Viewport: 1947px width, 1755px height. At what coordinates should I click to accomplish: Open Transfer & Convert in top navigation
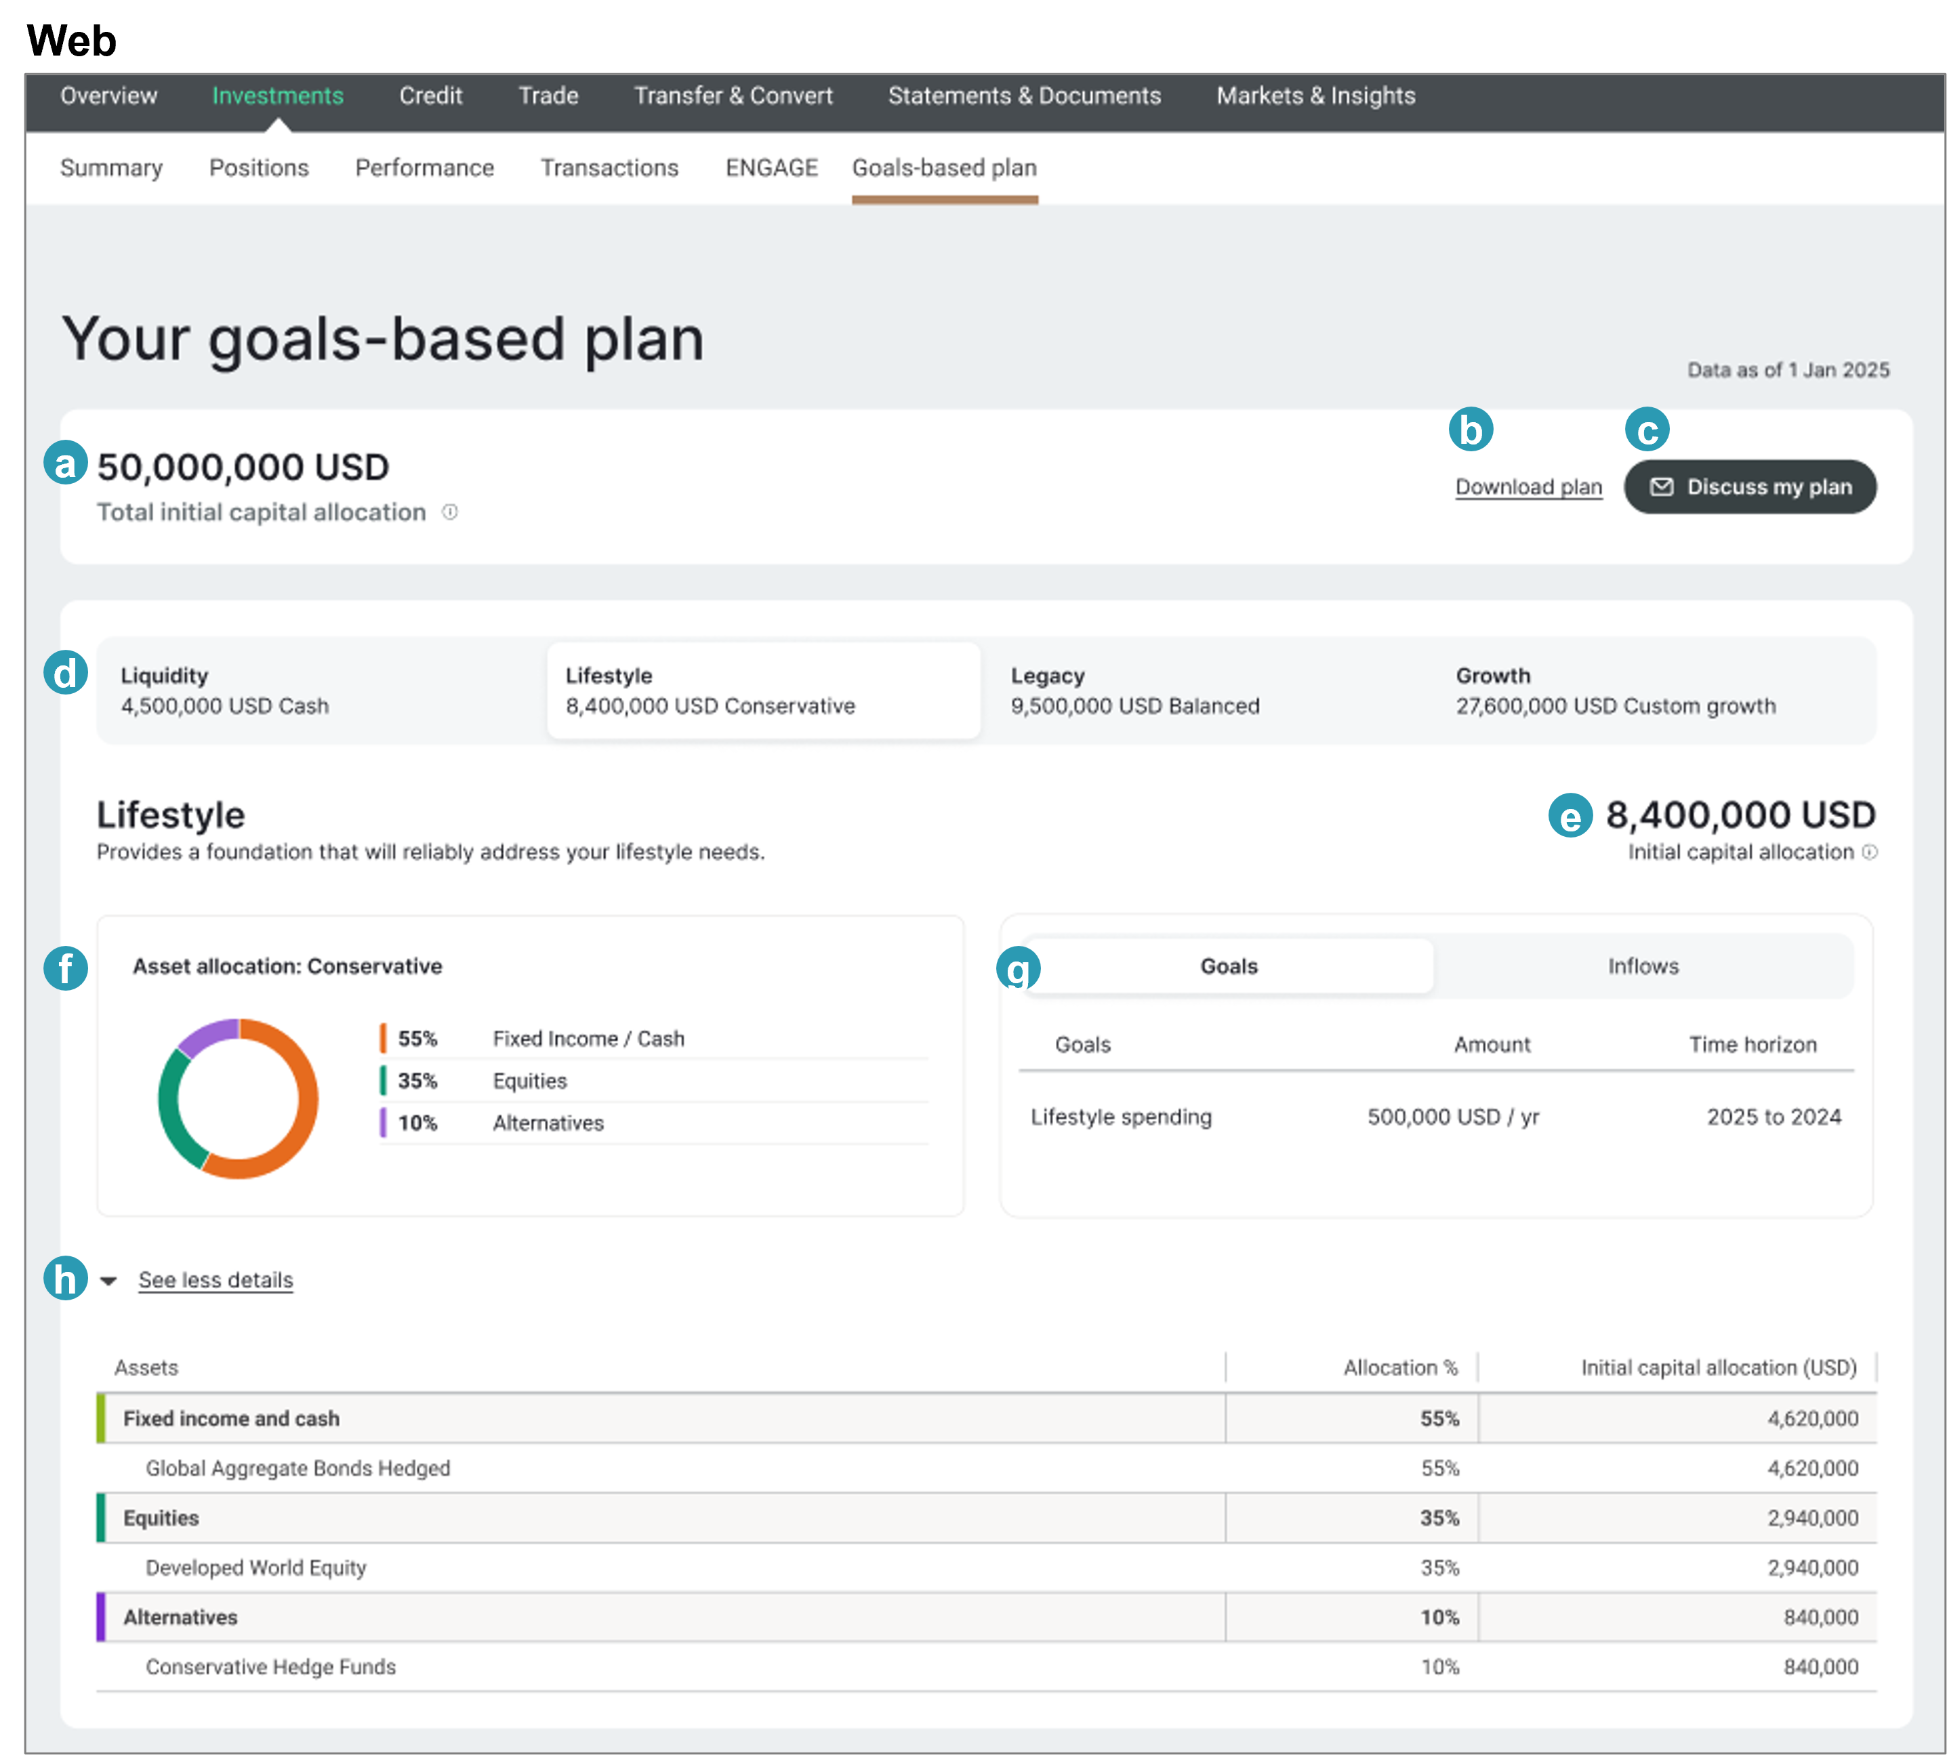point(733,96)
